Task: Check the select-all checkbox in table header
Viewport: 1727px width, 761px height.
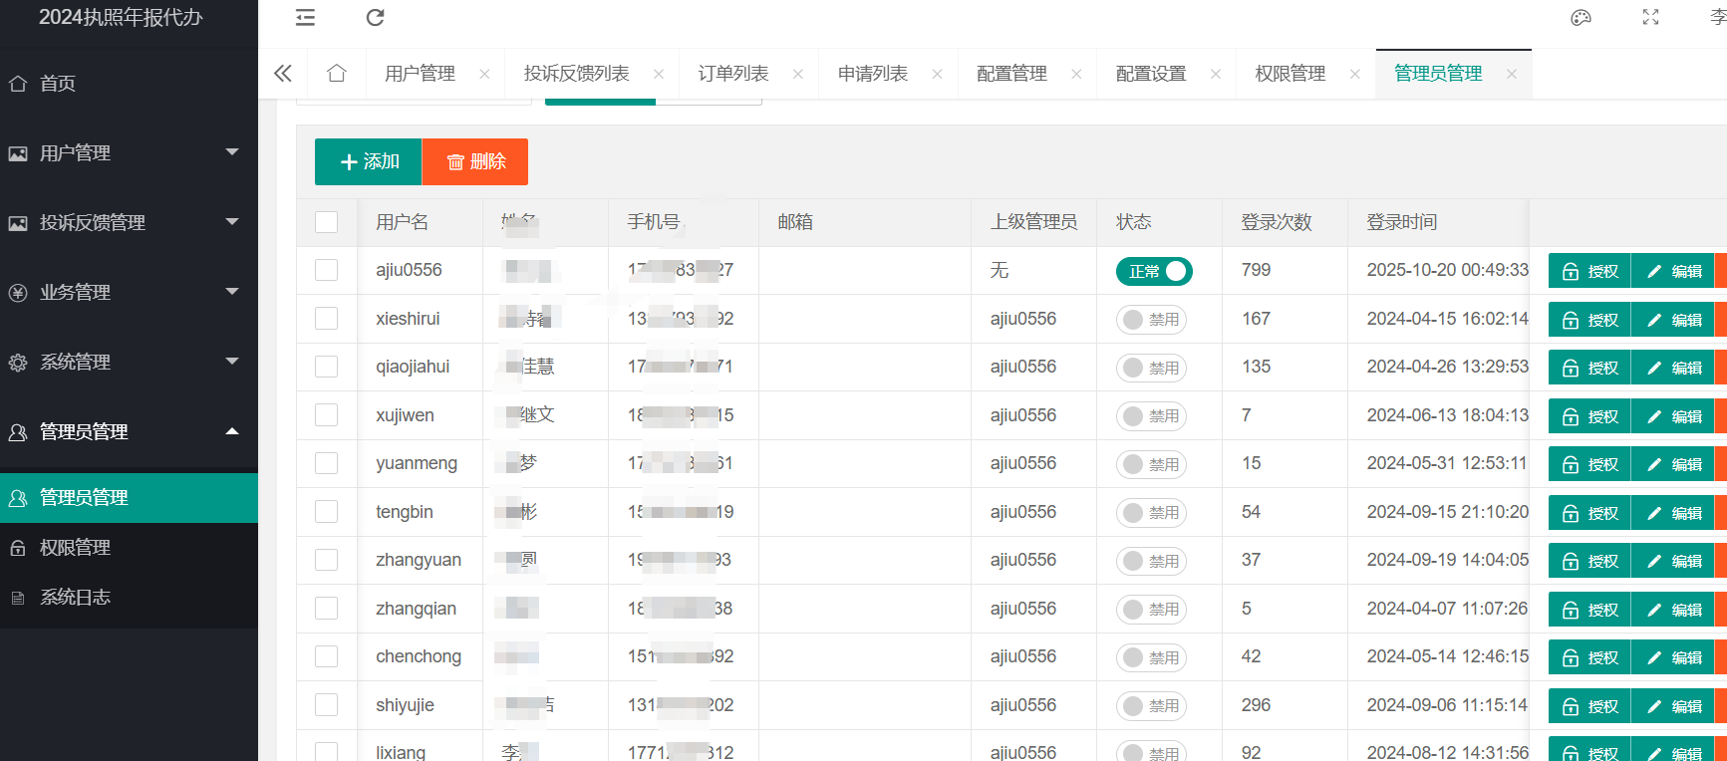Action: click(x=327, y=222)
